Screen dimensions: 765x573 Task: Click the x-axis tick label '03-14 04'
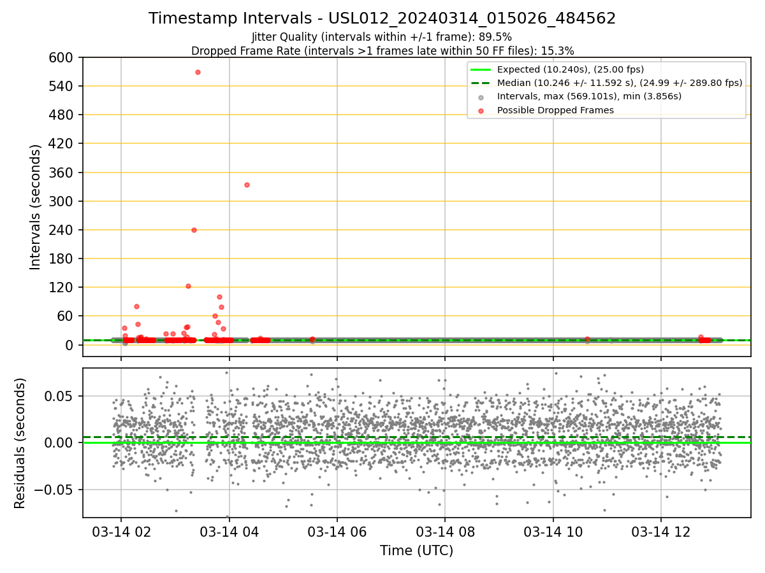click(229, 533)
